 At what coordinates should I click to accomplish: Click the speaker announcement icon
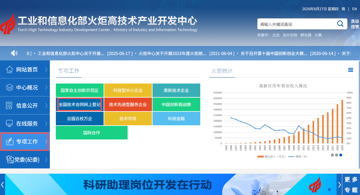[x=14, y=53]
